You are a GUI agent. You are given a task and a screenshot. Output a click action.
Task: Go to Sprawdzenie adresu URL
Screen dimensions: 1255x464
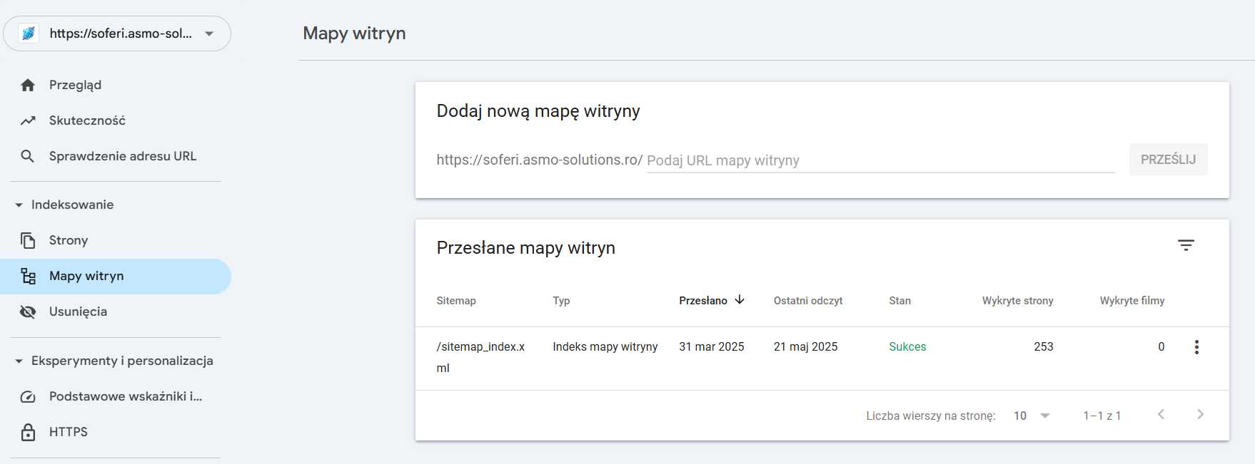coord(122,156)
